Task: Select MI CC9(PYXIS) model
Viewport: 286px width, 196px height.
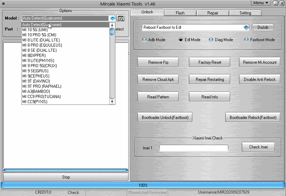Action: (x=66, y=101)
